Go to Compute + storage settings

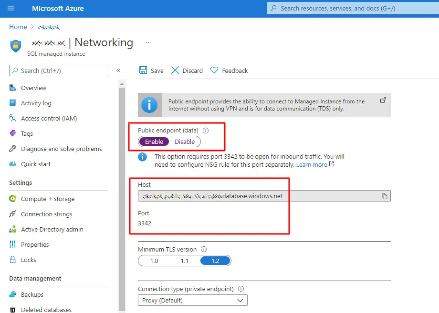(x=48, y=199)
